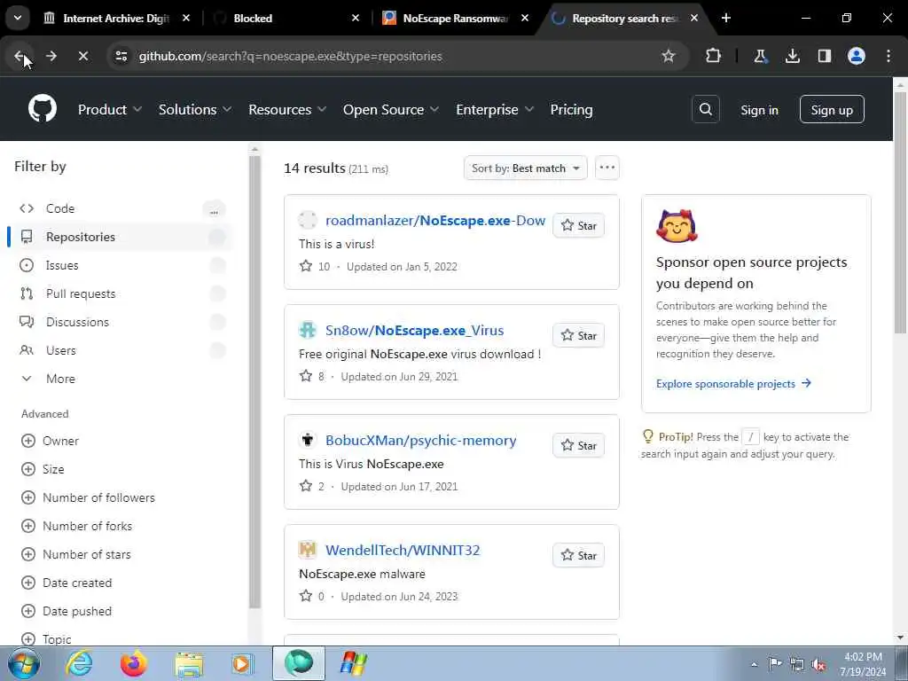Add Date created filter
This screenshot has width=908, height=681.
(67, 583)
